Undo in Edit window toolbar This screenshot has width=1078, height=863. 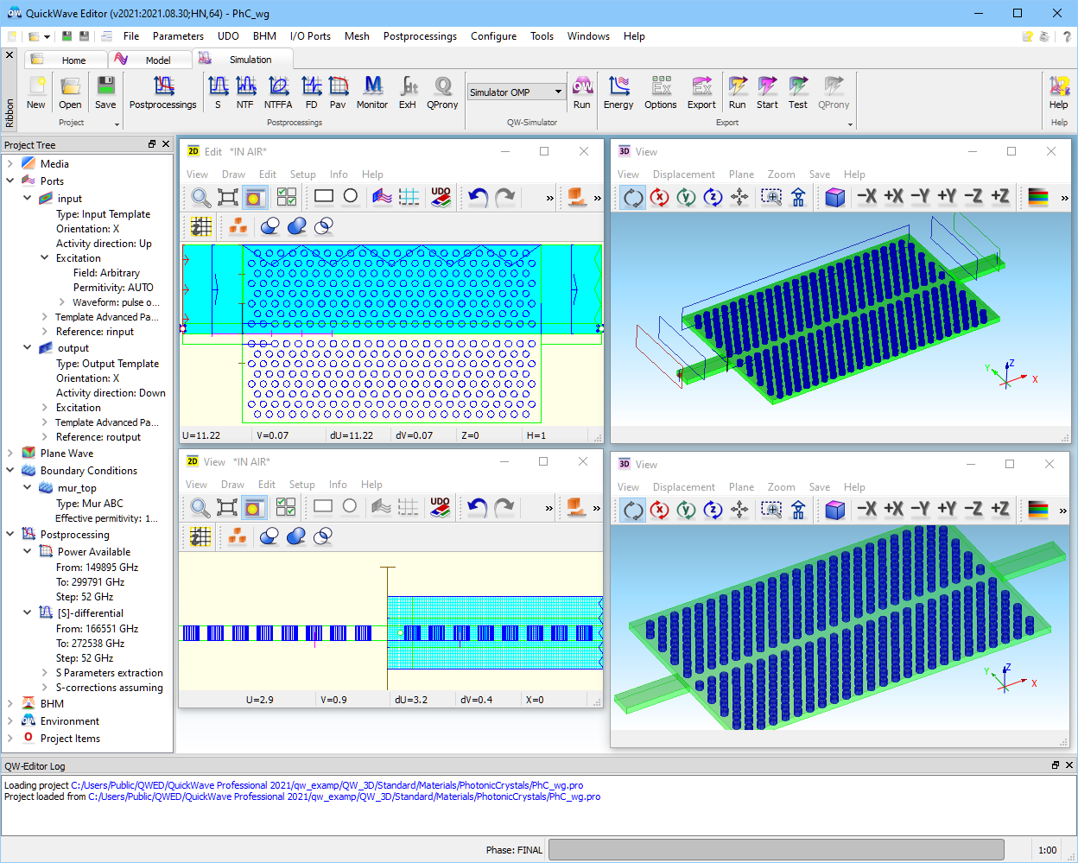479,197
